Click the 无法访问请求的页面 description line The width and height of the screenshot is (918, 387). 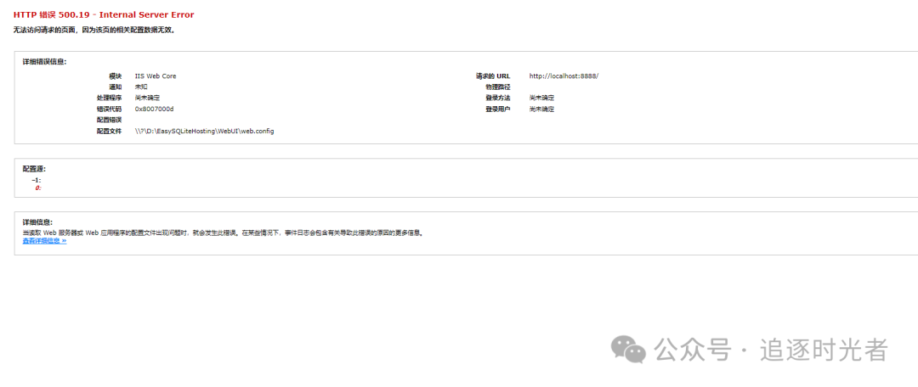coord(94,30)
